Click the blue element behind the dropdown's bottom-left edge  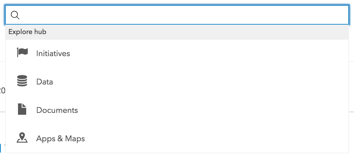(x=1, y=148)
